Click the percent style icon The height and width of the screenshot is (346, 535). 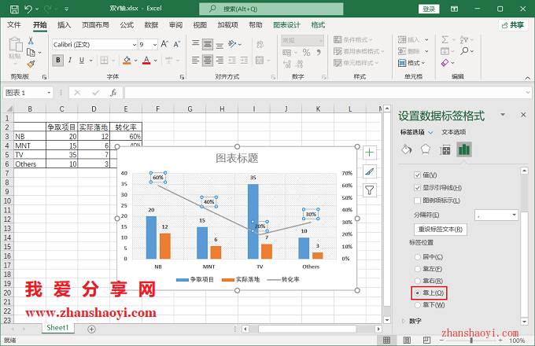point(306,53)
